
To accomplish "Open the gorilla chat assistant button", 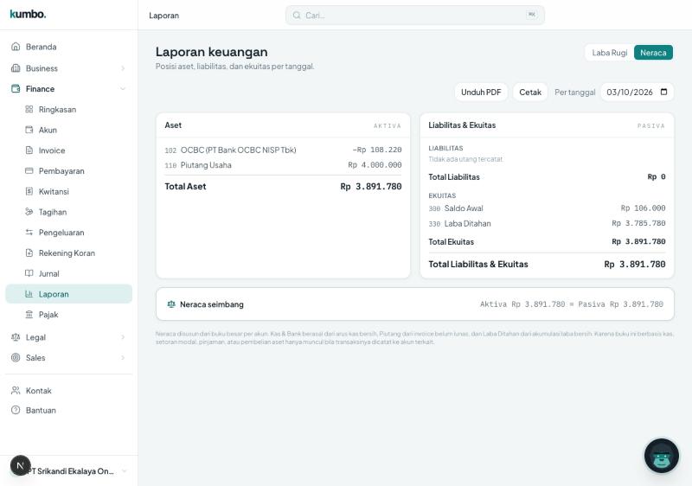I will [x=661, y=455].
